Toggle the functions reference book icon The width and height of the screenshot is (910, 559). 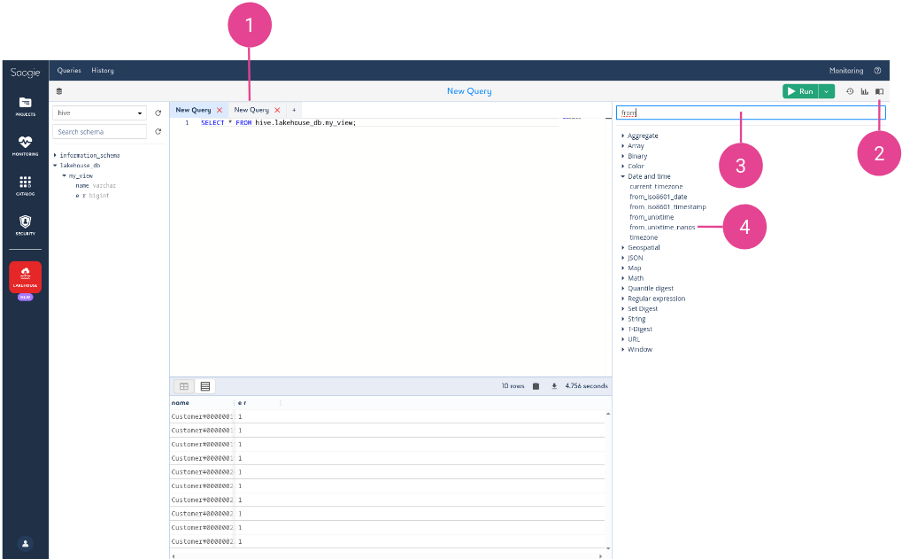[879, 91]
